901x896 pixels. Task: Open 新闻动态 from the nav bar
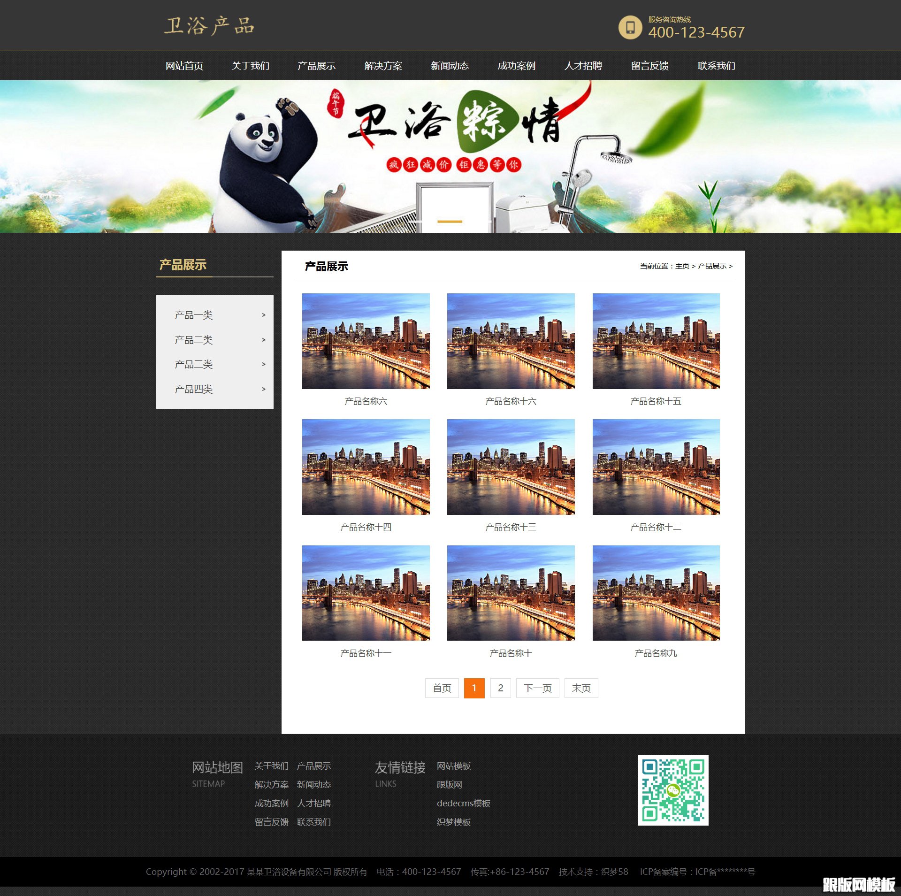(450, 66)
